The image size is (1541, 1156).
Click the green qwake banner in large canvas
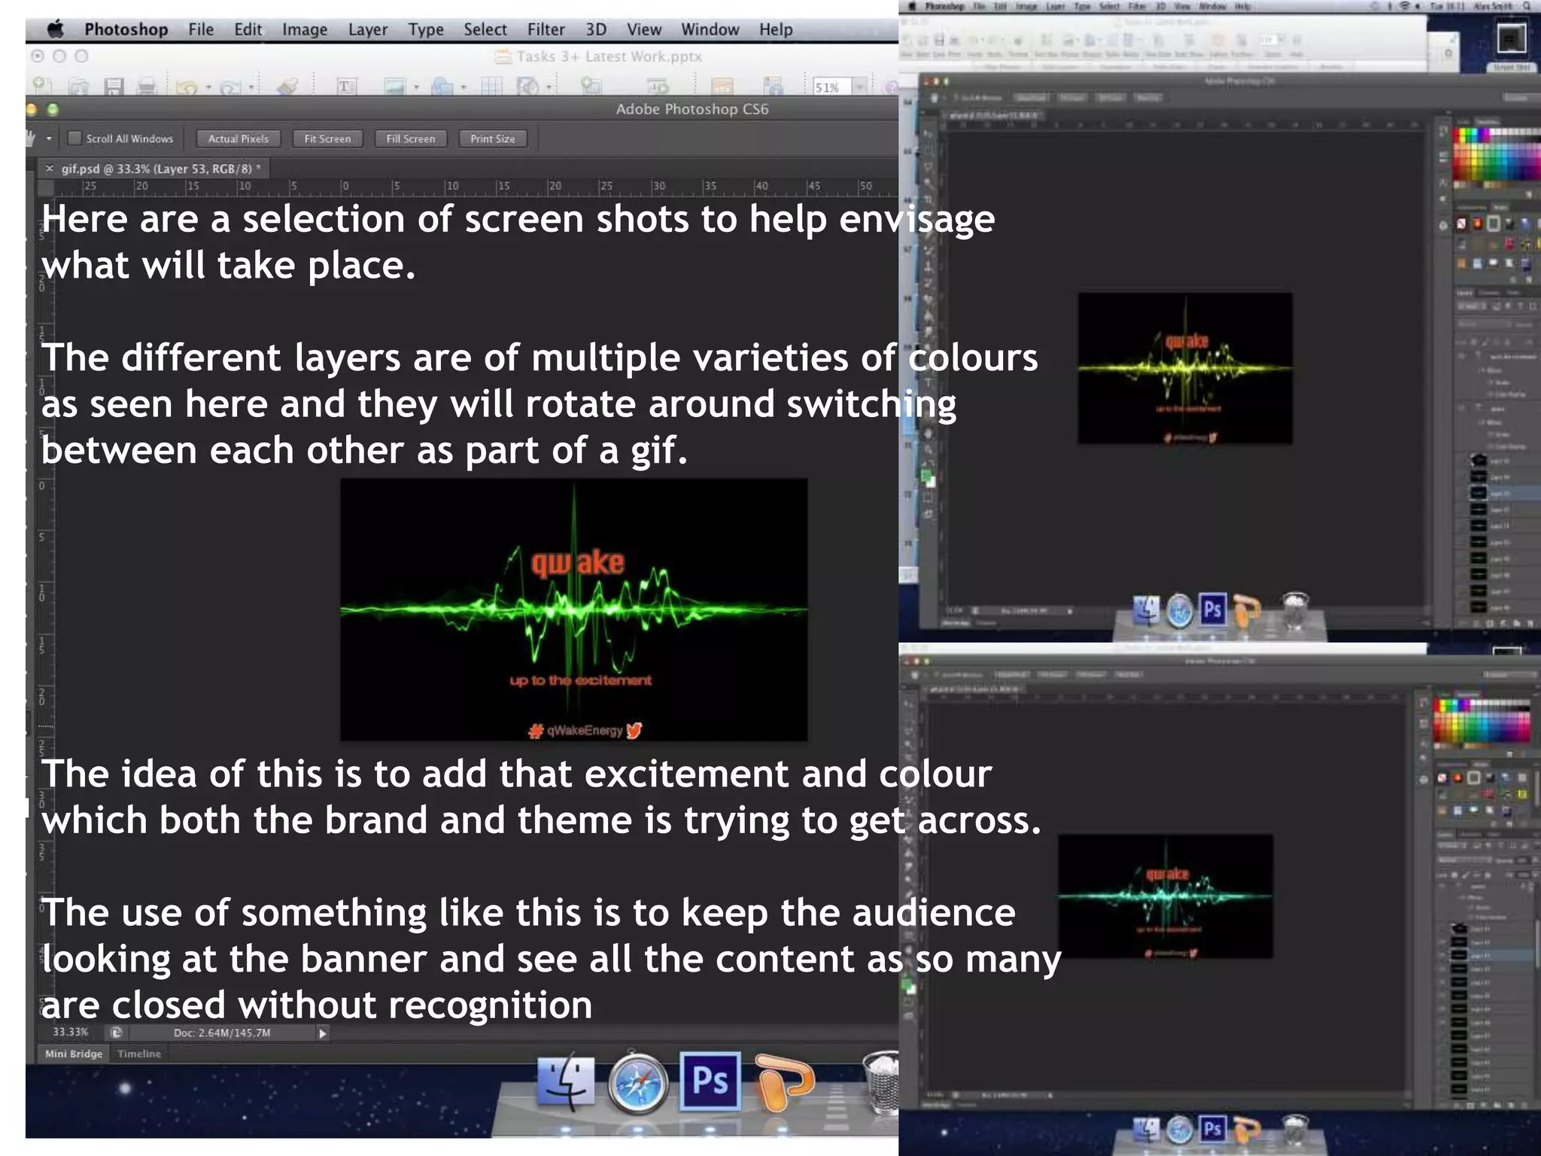574,610
